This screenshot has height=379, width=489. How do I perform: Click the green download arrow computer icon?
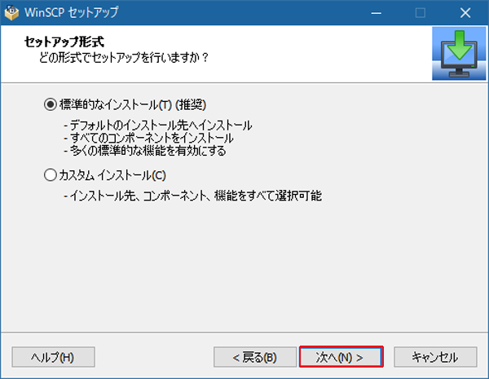coord(459,53)
